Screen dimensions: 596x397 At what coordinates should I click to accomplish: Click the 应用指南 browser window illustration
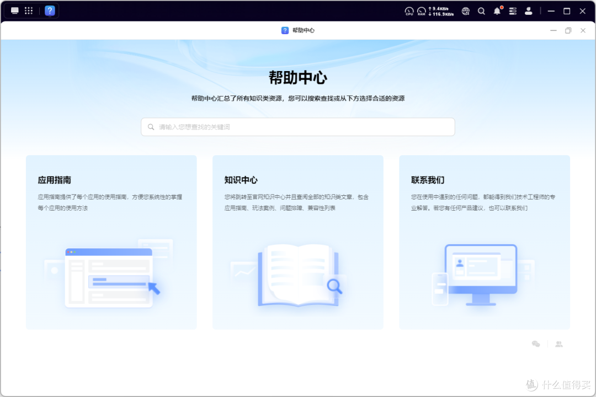click(x=109, y=277)
